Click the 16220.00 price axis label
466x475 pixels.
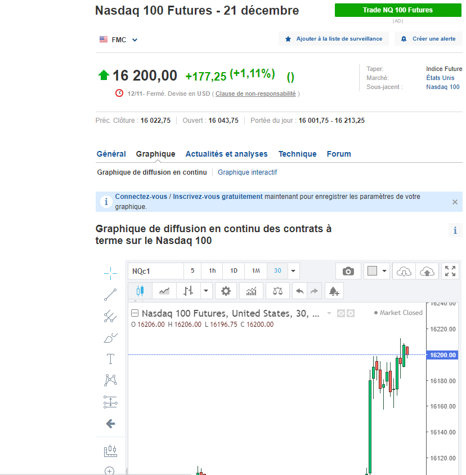pyautogui.click(x=443, y=329)
